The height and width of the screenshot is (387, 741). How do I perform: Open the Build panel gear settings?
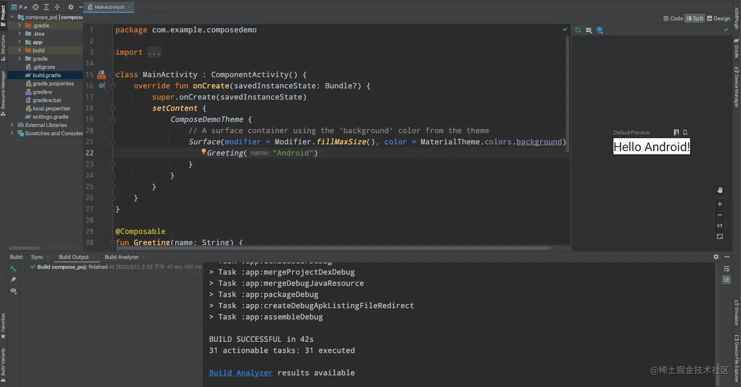(x=716, y=257)
